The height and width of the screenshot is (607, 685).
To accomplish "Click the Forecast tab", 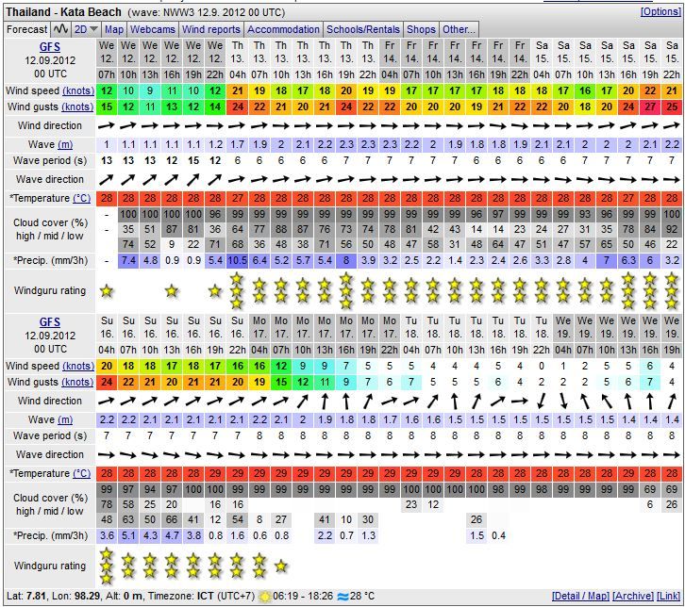I will [26, 29].
